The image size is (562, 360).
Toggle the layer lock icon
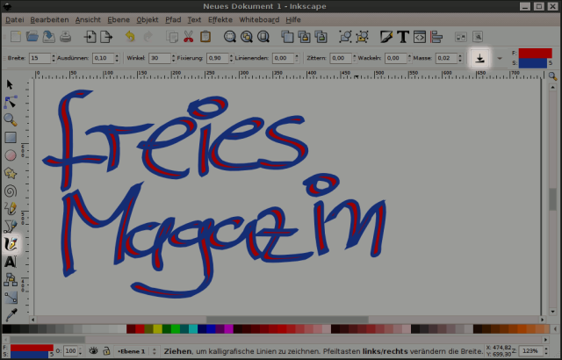tap(106, 350)
